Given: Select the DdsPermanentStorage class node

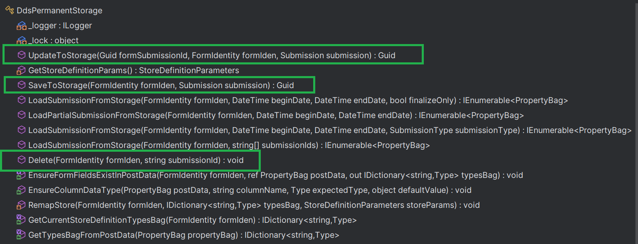Looking at the screenshot, I should tap(59, 10).
